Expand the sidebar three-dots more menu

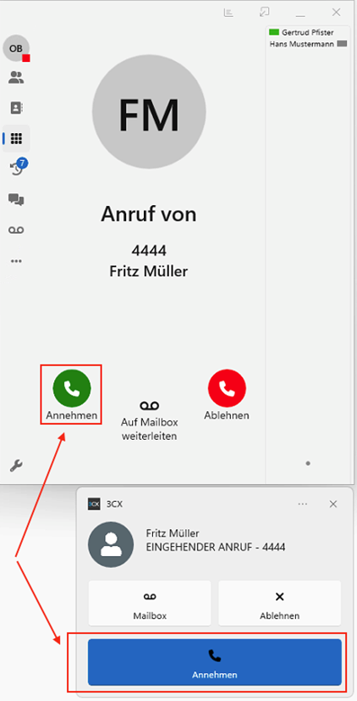(x=17, y=261)
